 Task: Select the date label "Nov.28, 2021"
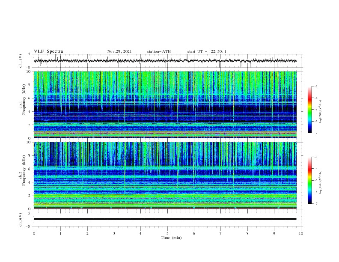point(119,51)
